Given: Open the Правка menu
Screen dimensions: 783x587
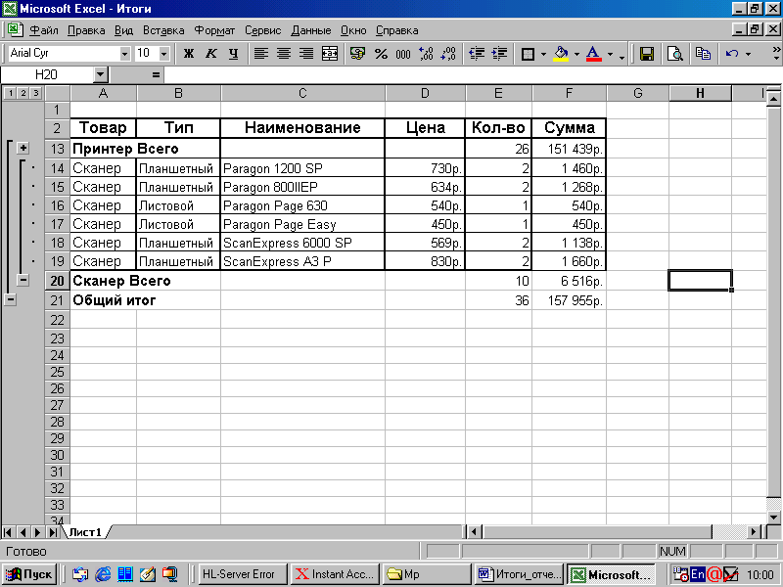Looking at the screenshot, I should point(86,30).
